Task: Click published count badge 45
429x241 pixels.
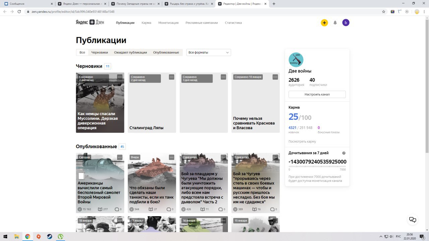Action: pyautogui.click(x=122, y=147)
